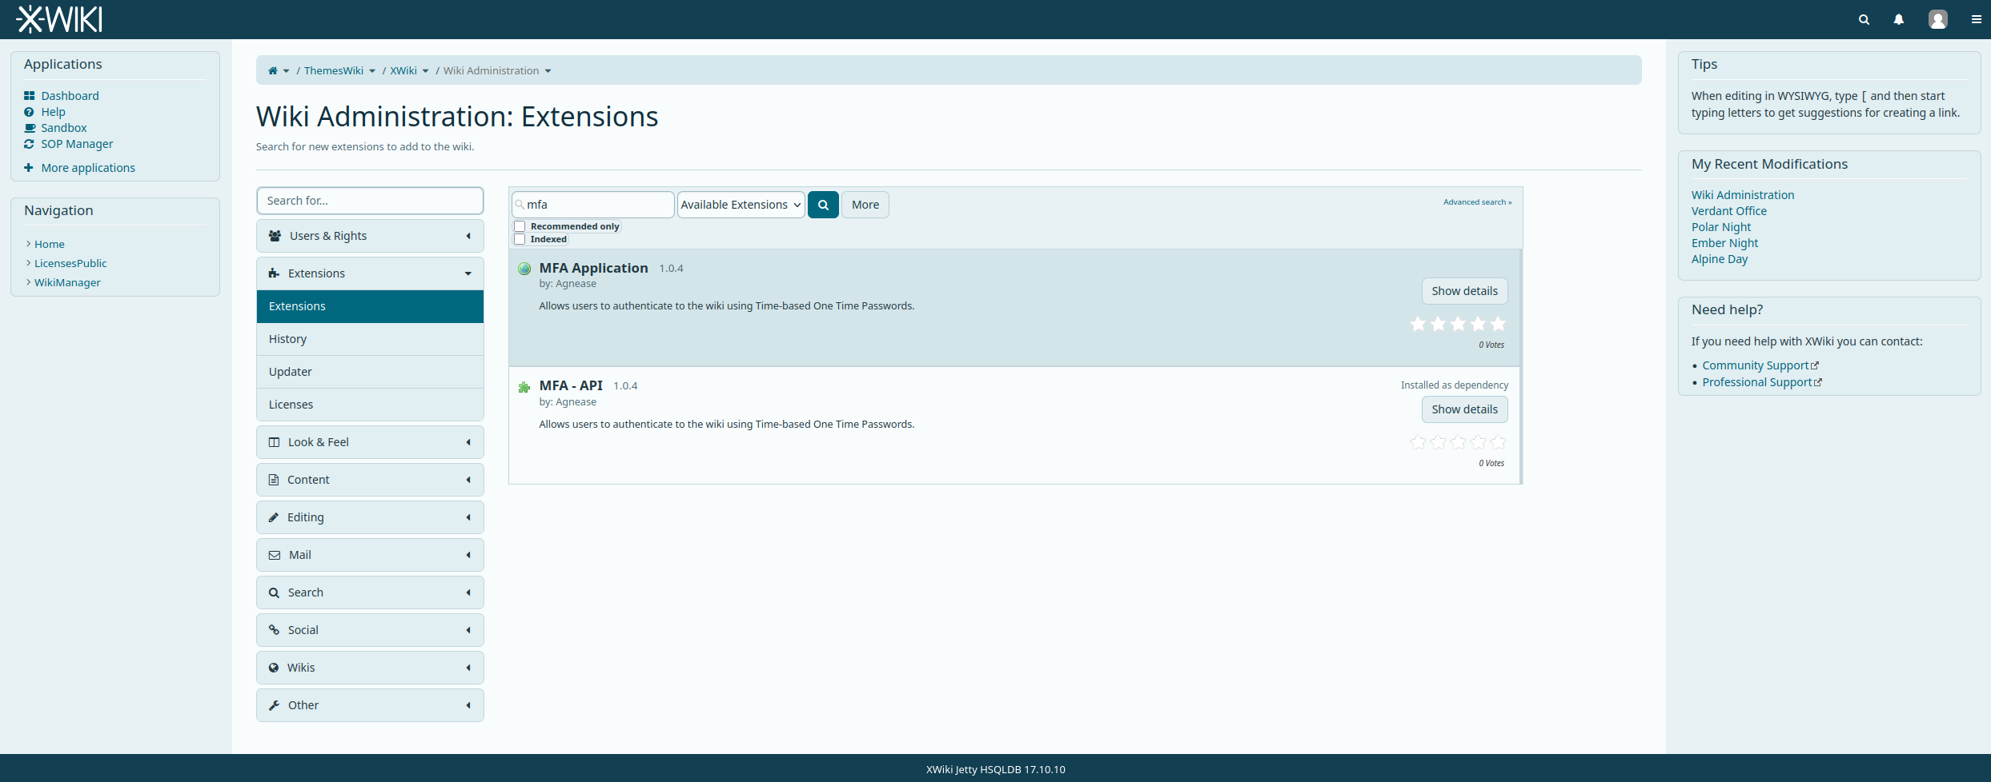This screenshot has height=782, width=1991.
Task: Show details for MFA Application
Action: 1464,291
